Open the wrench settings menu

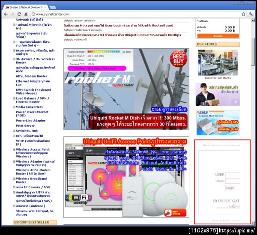[x=251, y=14]
